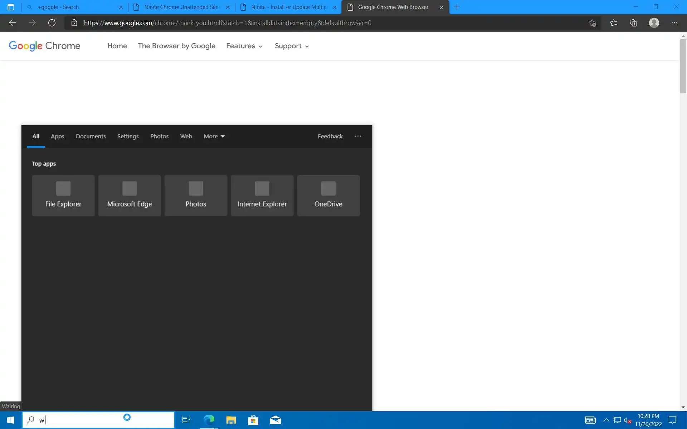
Task: Click the user profile avatar icon
Action: tap(654, 23)
